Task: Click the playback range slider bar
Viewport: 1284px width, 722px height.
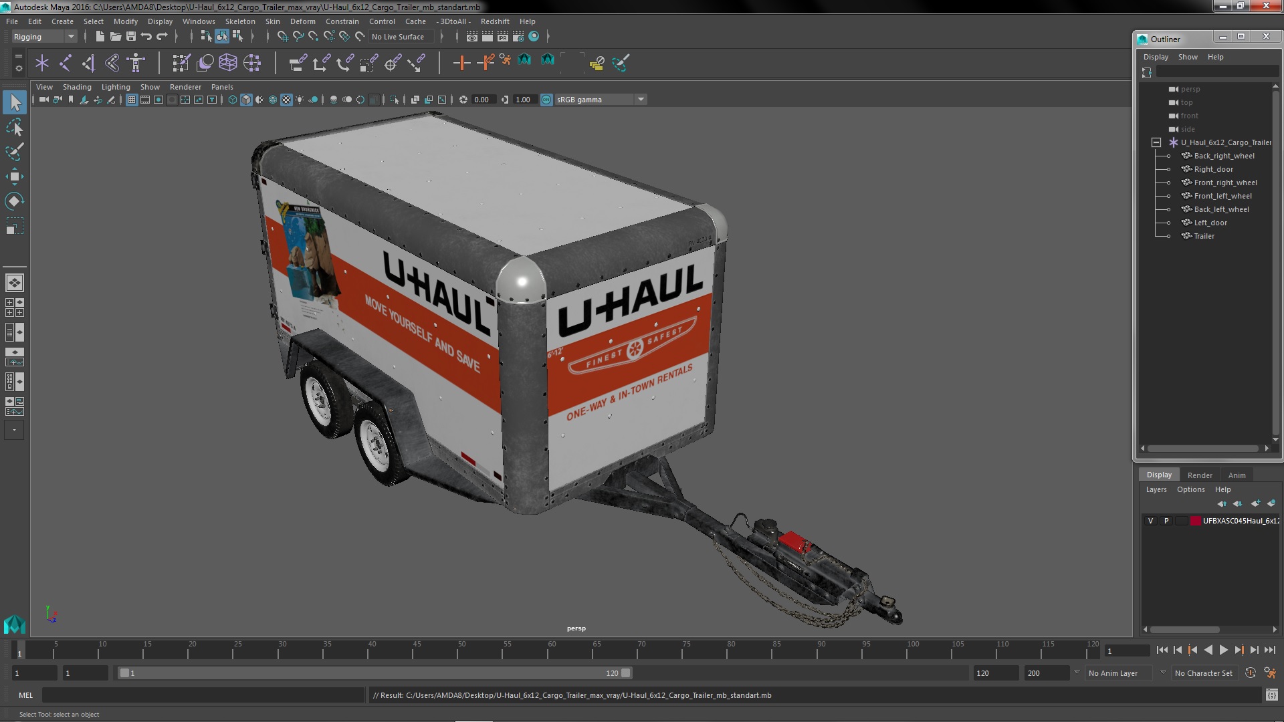Action: pos(374,673)
